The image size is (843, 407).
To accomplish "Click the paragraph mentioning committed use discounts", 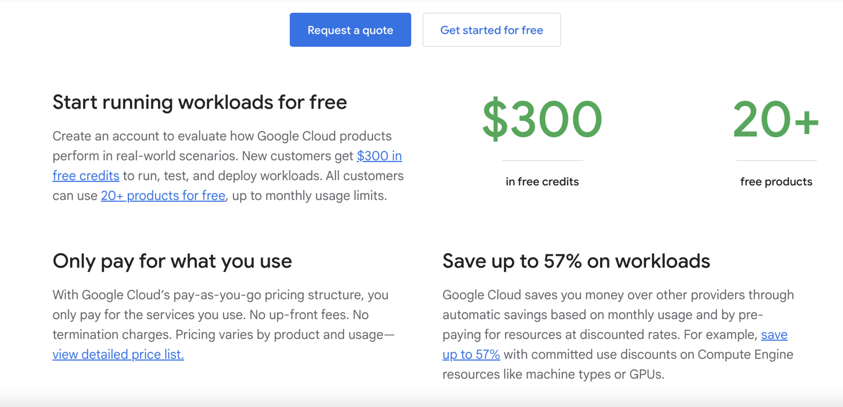I will coord(617,334).
